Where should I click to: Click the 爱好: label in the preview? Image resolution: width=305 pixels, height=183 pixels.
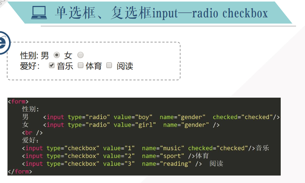30,66
